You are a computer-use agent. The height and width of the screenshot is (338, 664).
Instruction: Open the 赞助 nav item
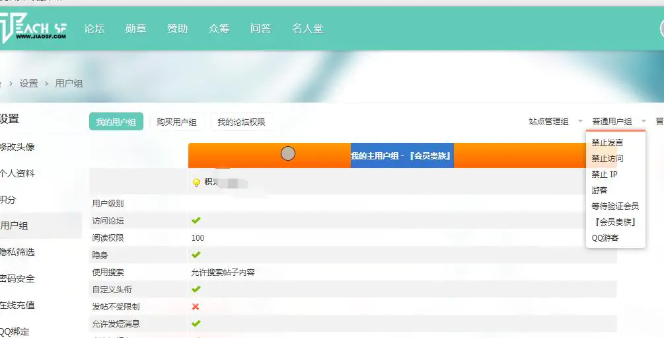pyautogui.click(x=177, y=28)
